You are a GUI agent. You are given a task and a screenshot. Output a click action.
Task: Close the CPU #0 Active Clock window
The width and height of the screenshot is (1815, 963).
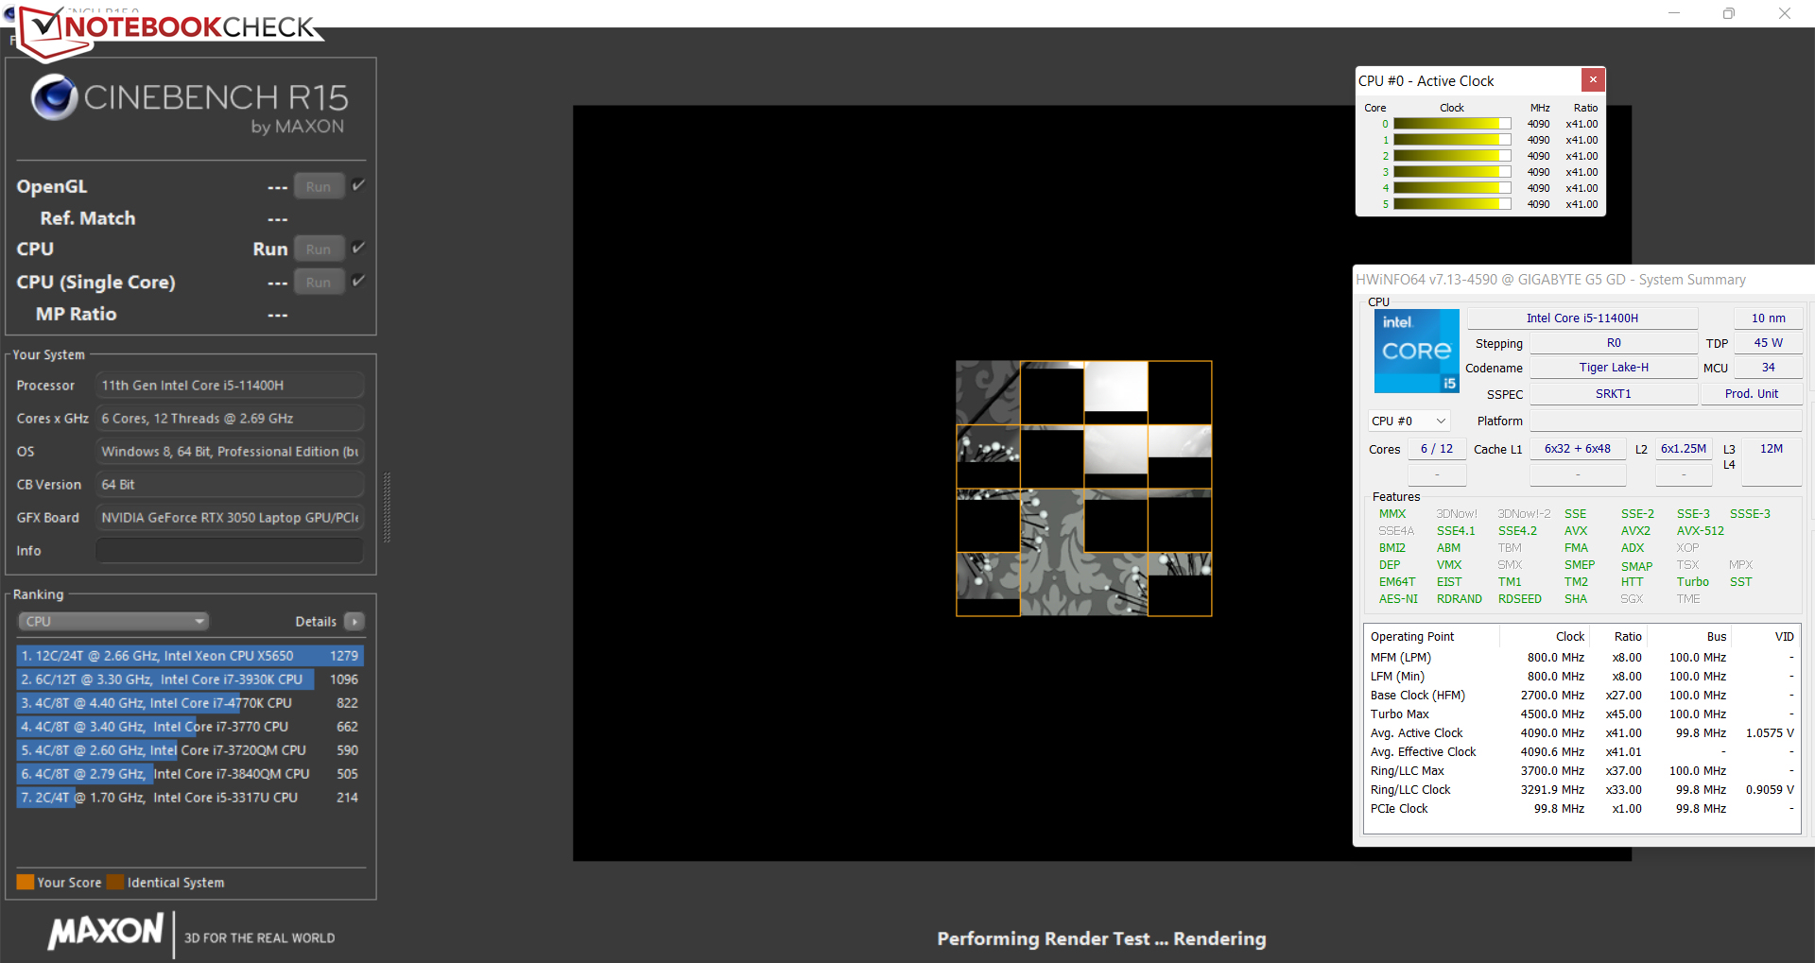point(1593,80)
